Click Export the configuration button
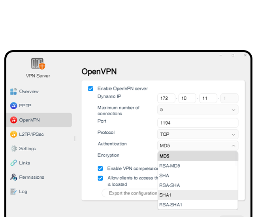This screenshot has height=217, width=256. point(130,193)
